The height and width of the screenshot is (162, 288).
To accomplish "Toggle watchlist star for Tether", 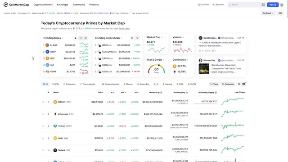I will coord(43,126).
